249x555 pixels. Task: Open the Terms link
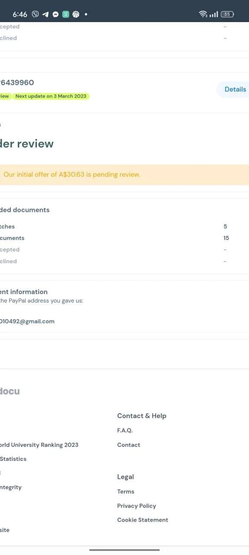point(126,492)
